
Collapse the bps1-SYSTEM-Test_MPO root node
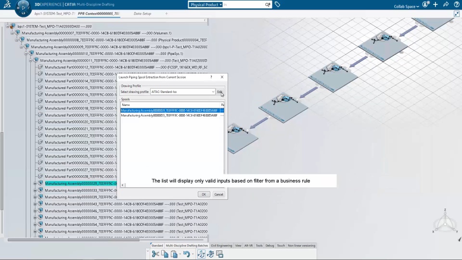[x=8, y=26]
